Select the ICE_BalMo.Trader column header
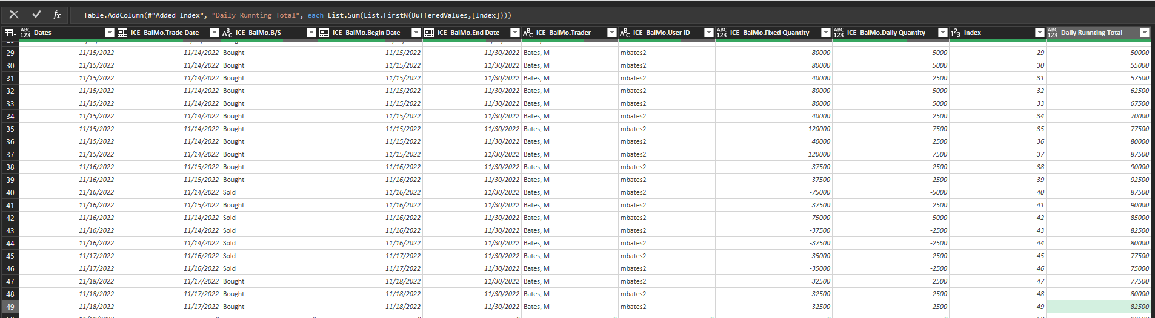The image size is (1155, 318). (x=570, y=33)
